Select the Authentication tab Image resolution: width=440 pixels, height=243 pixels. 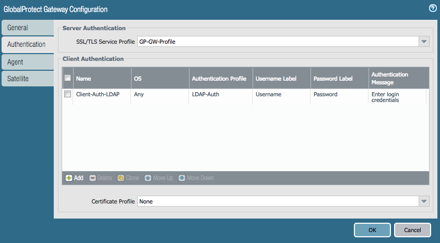click(27, 45)
